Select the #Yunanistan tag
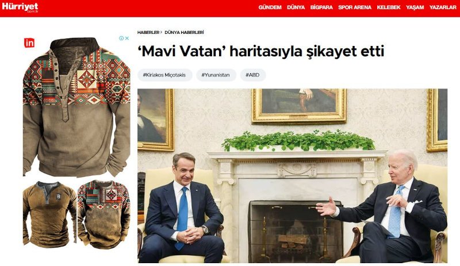This screenshot has height=266, width=460. coord(216,75)
